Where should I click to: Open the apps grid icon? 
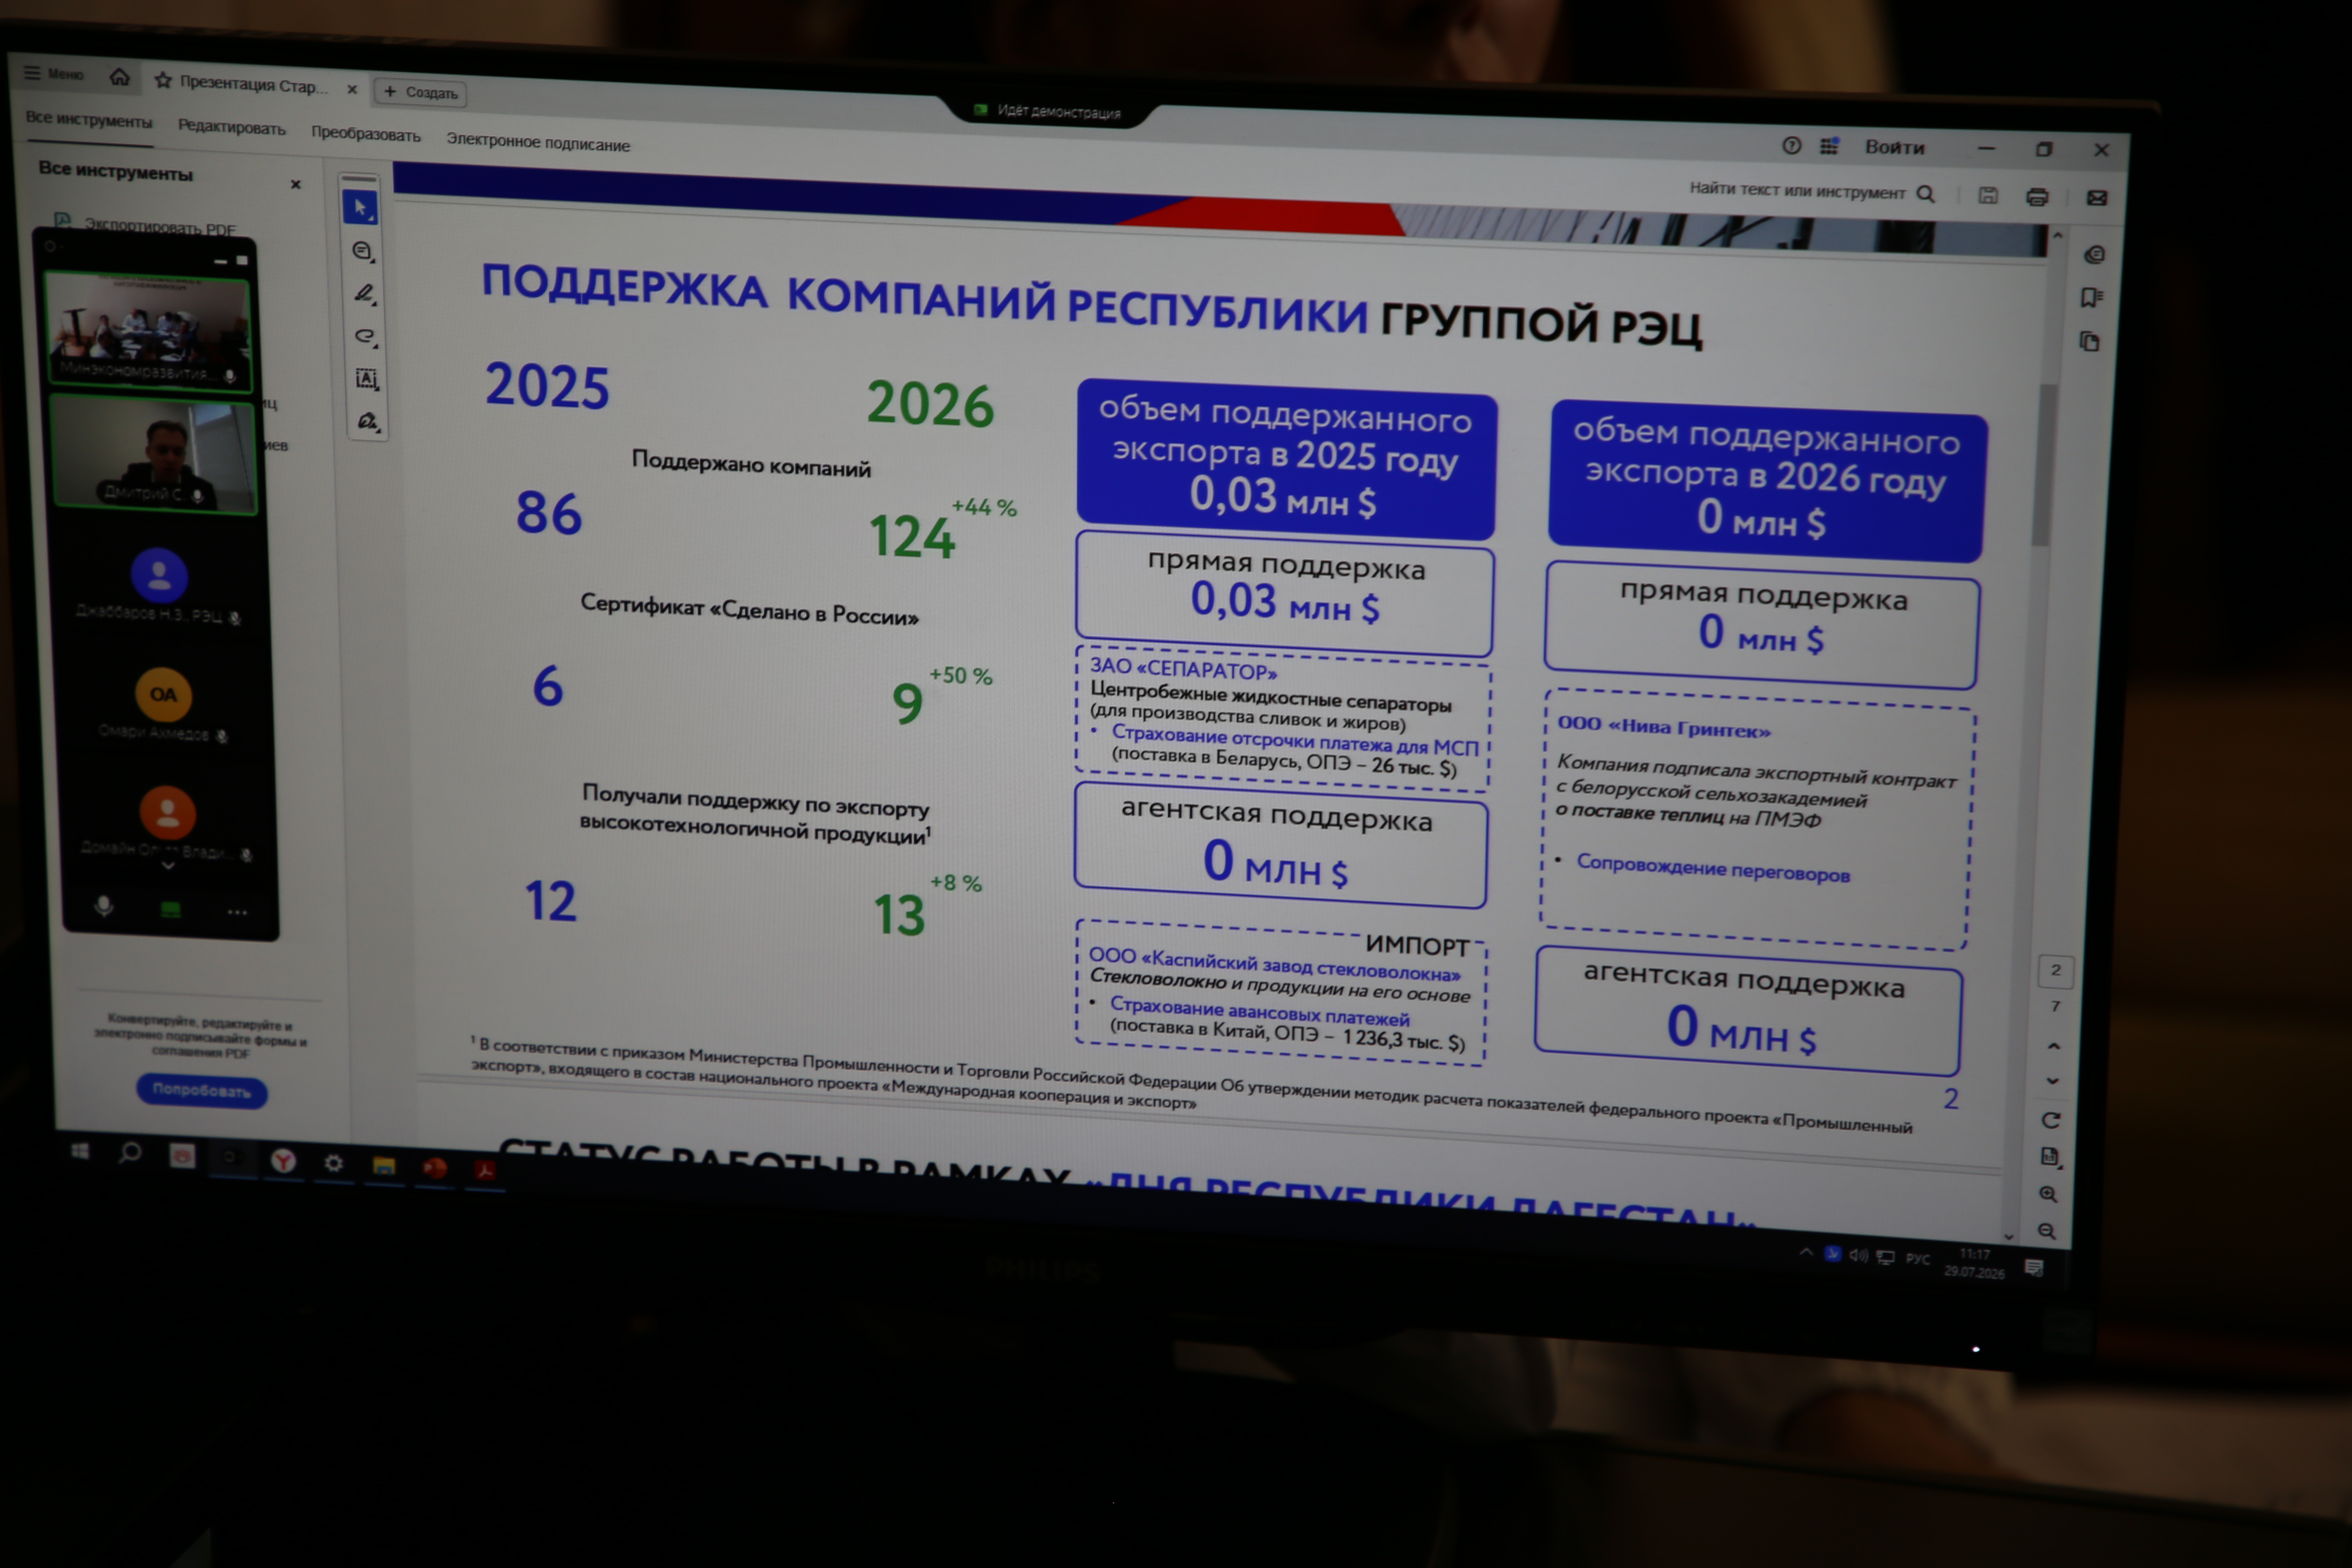[x=1829, y=147]
